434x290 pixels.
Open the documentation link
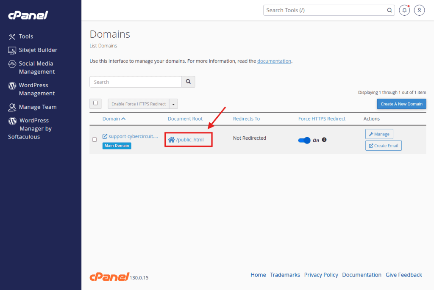274,61
